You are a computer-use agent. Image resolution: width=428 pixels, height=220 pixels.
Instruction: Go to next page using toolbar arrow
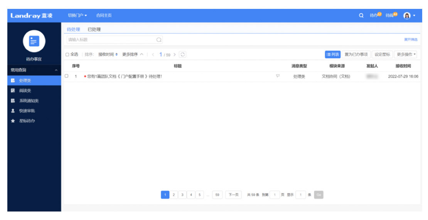(175, 54)
